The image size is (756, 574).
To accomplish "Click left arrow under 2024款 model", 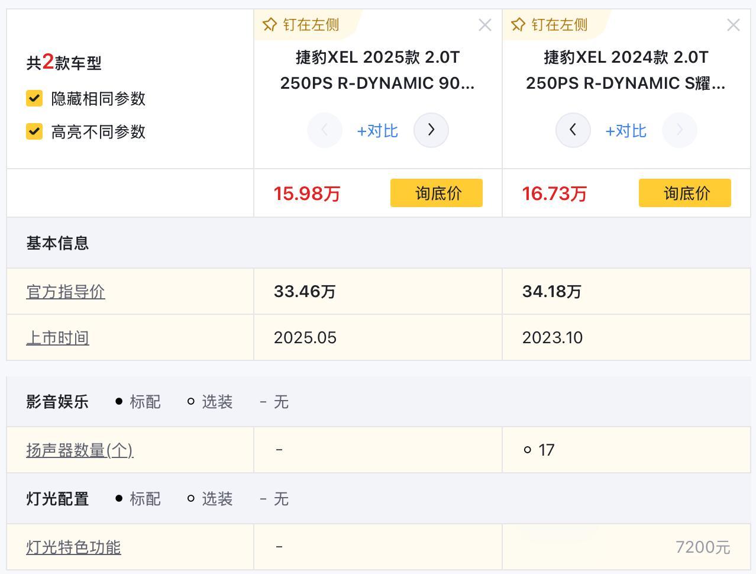I will pos(573,130).
